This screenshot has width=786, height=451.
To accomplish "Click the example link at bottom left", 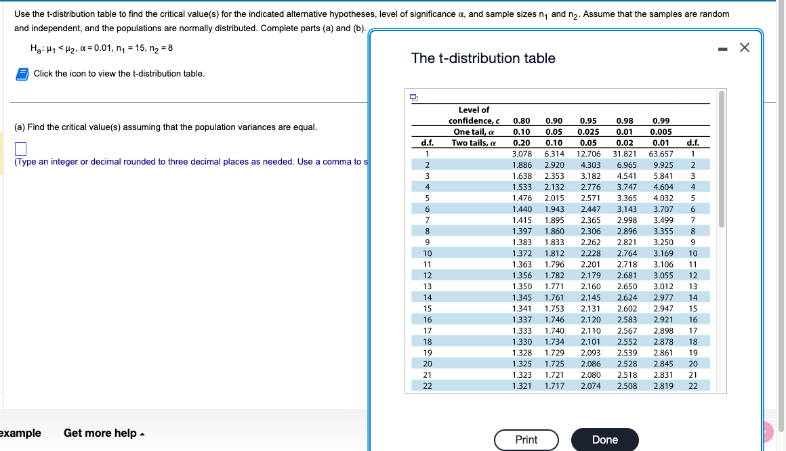I will pyautogui.click(x=20, y=433).
